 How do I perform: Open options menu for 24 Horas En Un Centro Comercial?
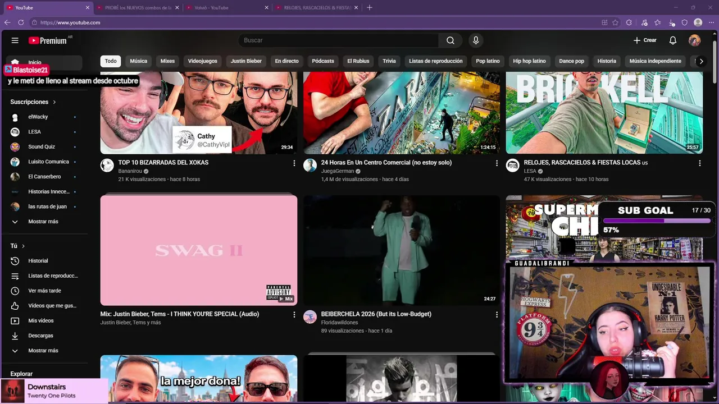click(x=497, y=163)
